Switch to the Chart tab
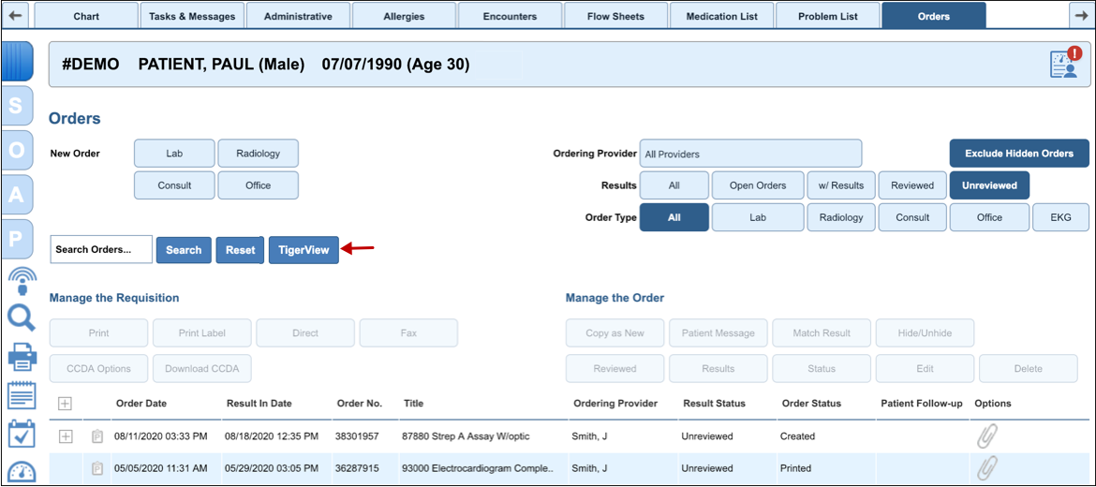The image size is (1096, 487). click(86, 15)
